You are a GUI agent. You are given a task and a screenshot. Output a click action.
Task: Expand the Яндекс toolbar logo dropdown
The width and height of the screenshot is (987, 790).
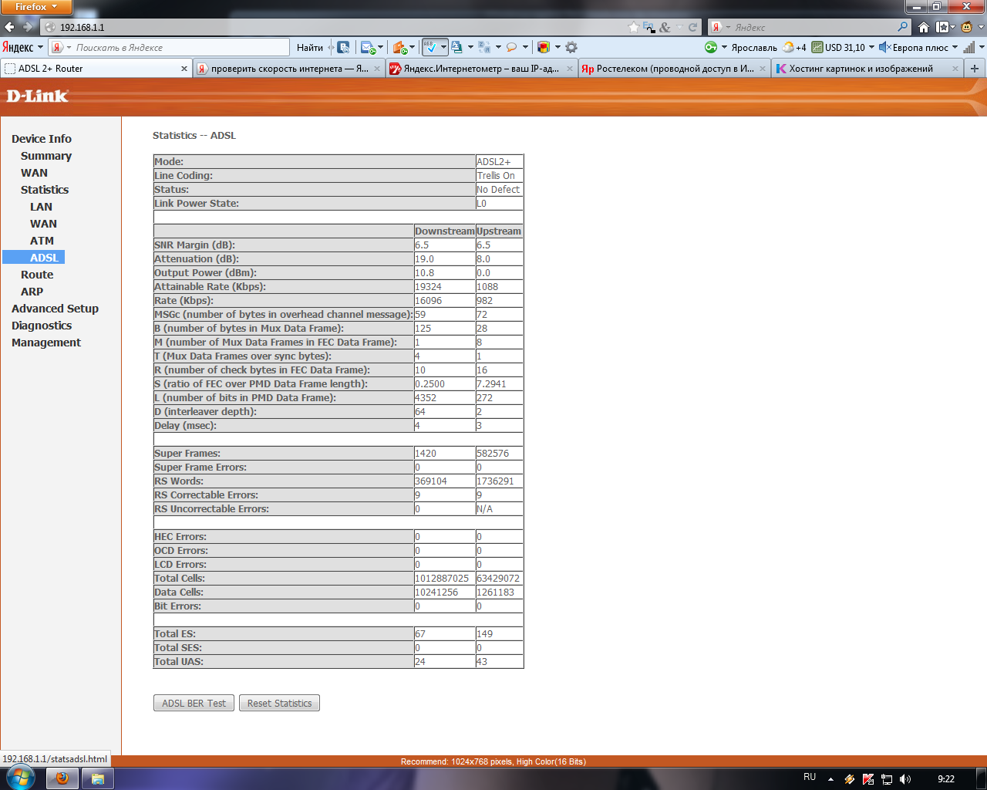point(22,47)
